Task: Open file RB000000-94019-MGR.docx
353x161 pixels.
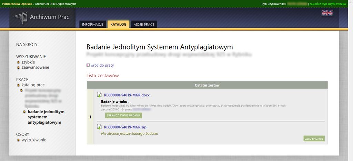Action: [127, 95]
